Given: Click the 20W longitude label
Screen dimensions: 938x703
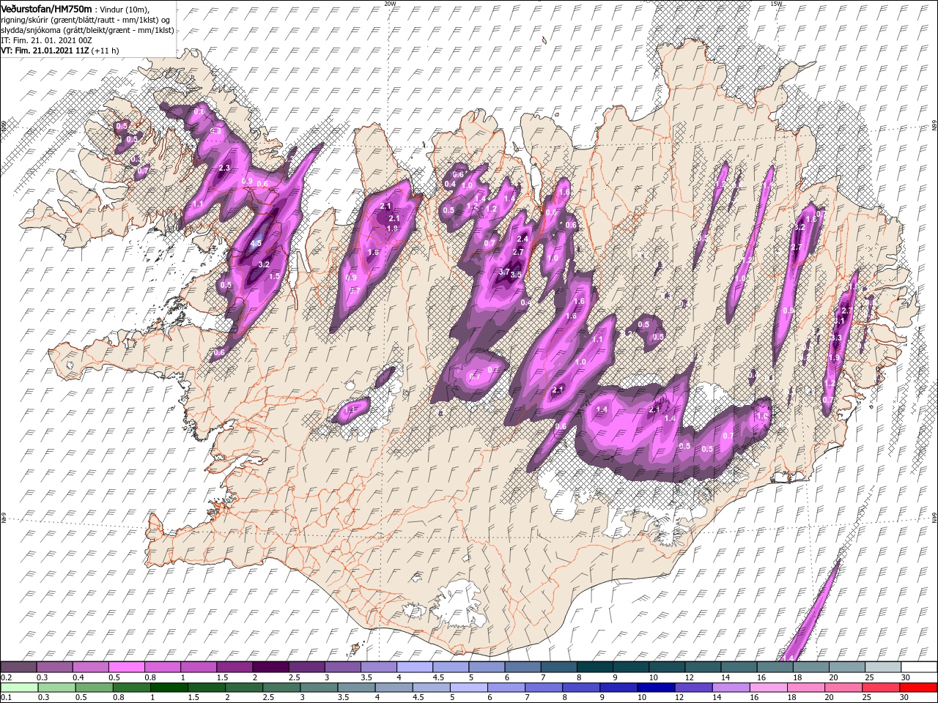Looking at the screenshot, I should (390, 3).
